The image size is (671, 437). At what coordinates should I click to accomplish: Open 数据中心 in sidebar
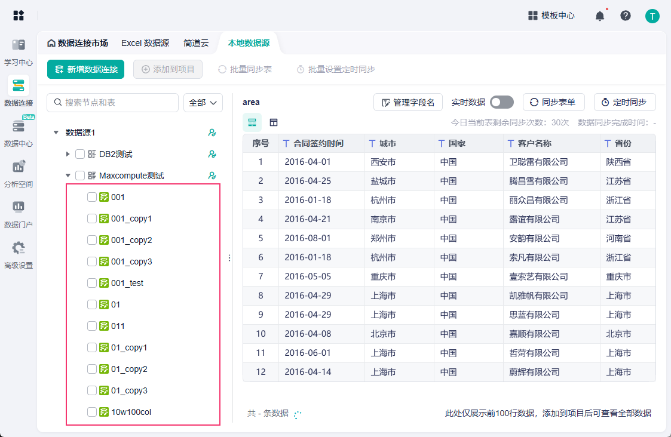[x=19, y=134]
